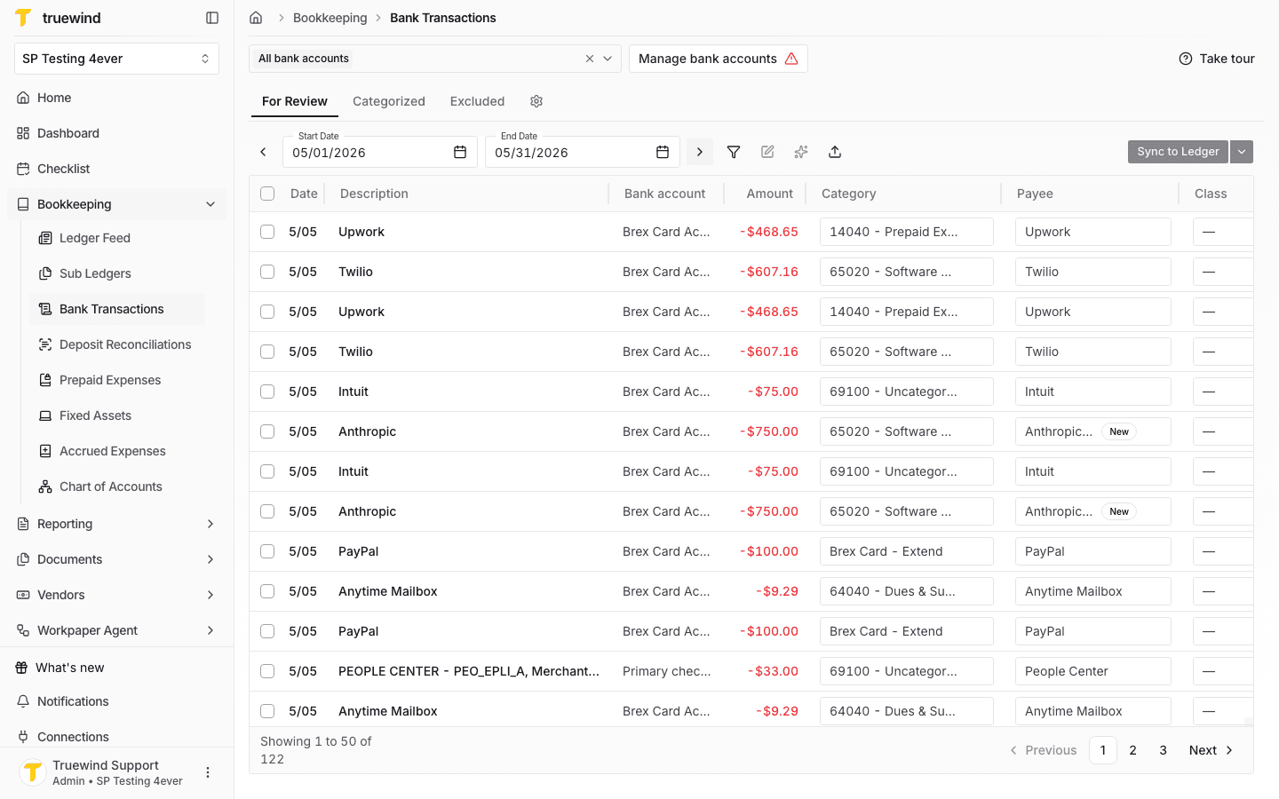Check first Intuit -$75.00 row checkbox
1279x799 pixels.
point(267,392)
